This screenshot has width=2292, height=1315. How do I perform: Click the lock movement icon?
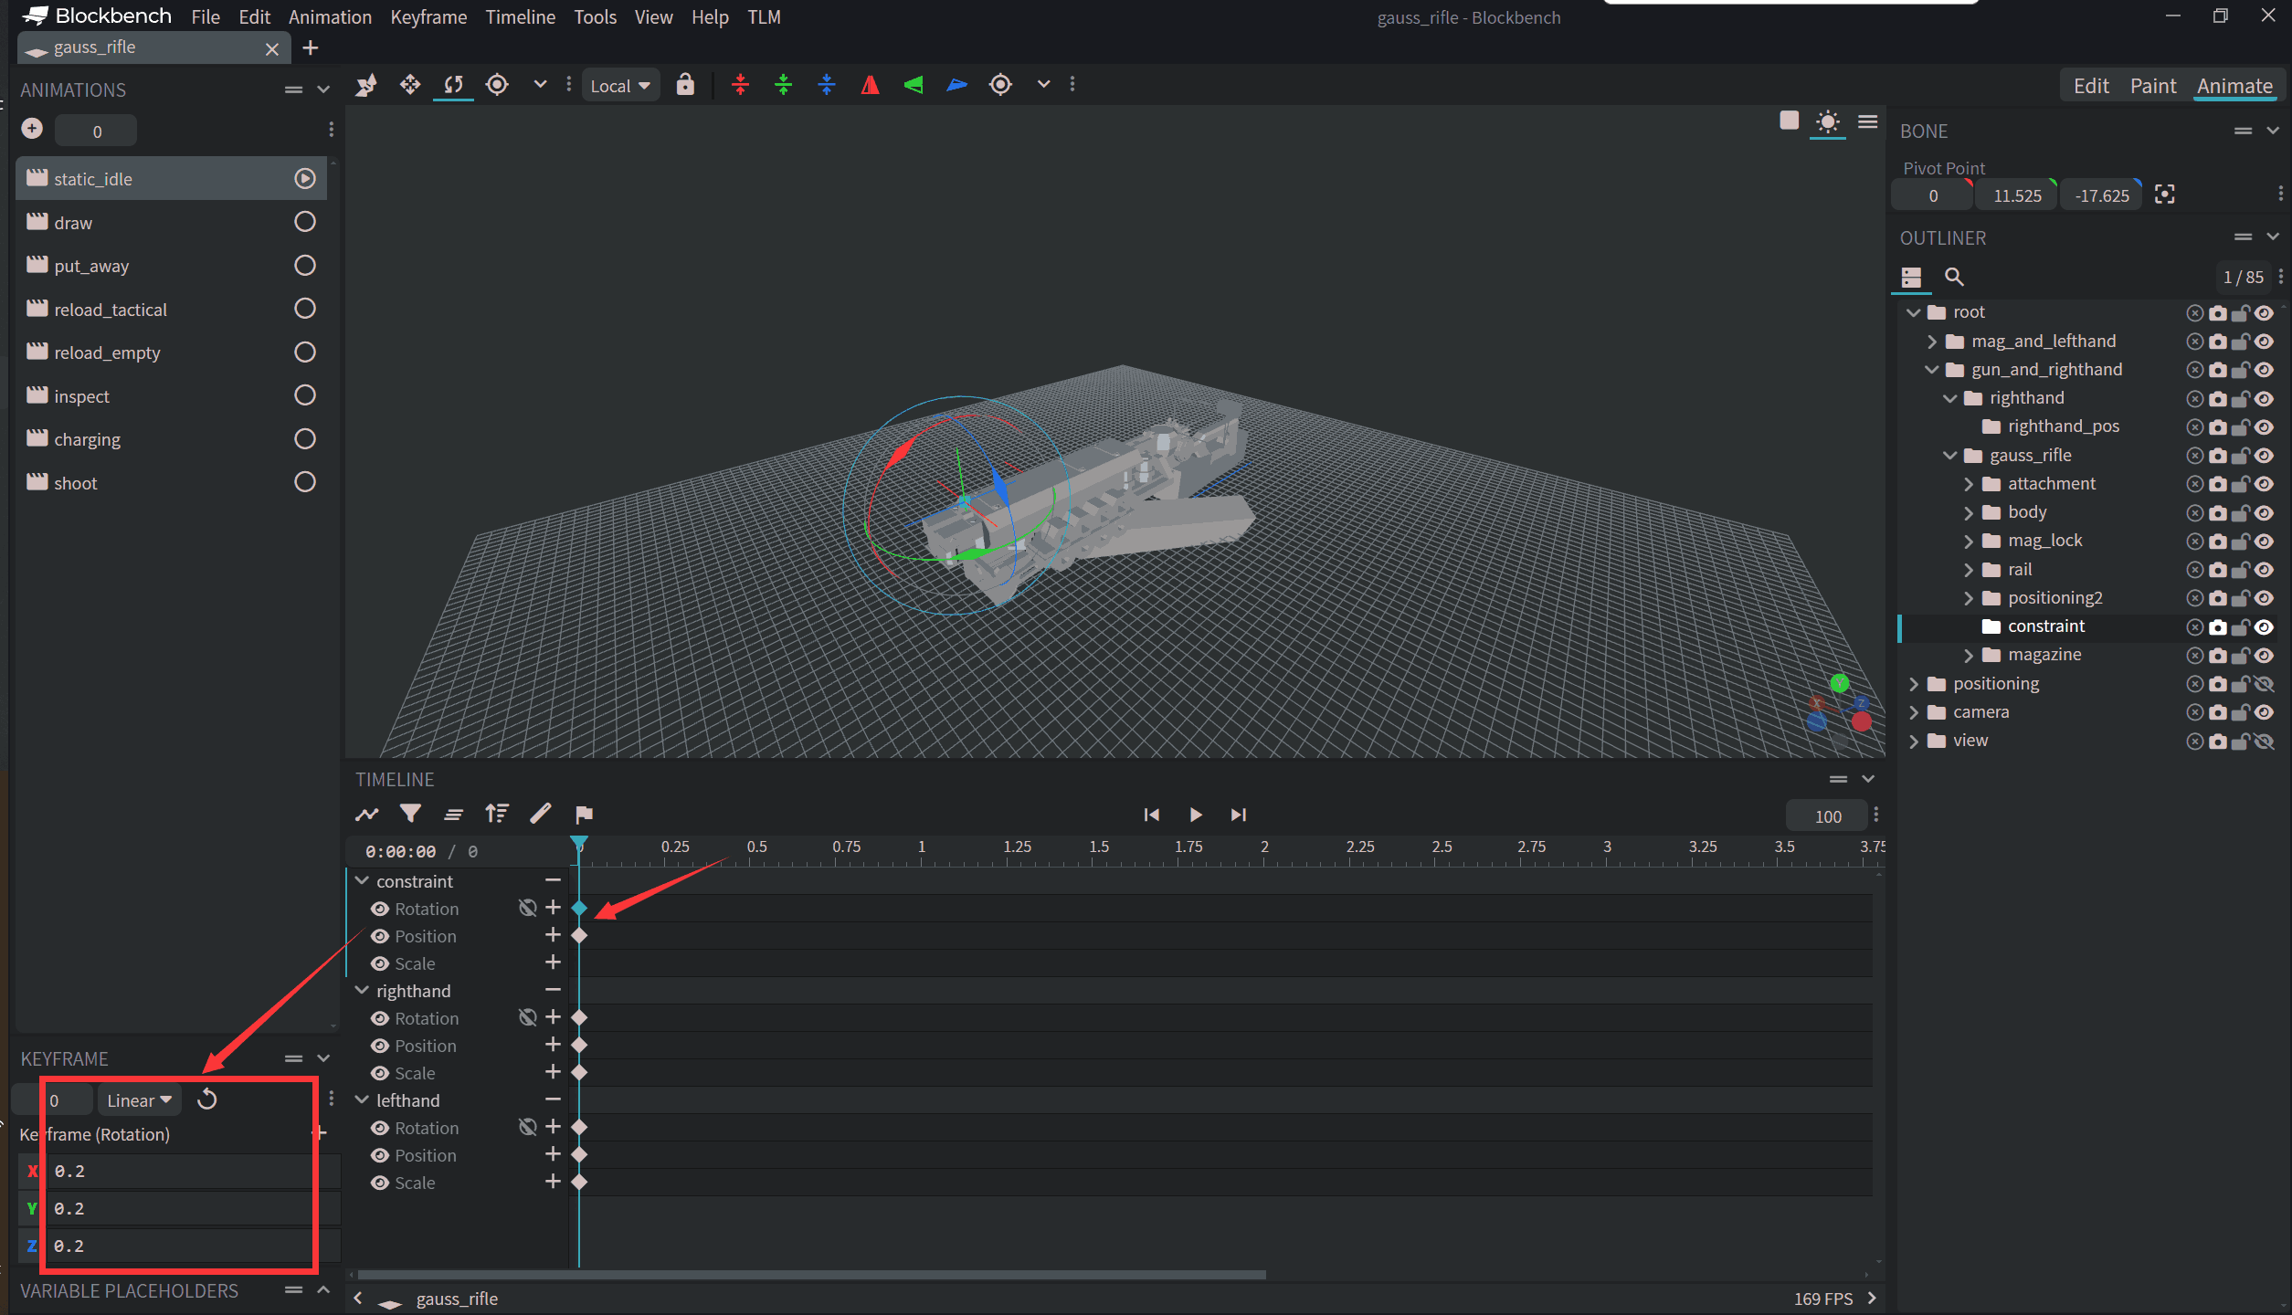tap(685, 85)
